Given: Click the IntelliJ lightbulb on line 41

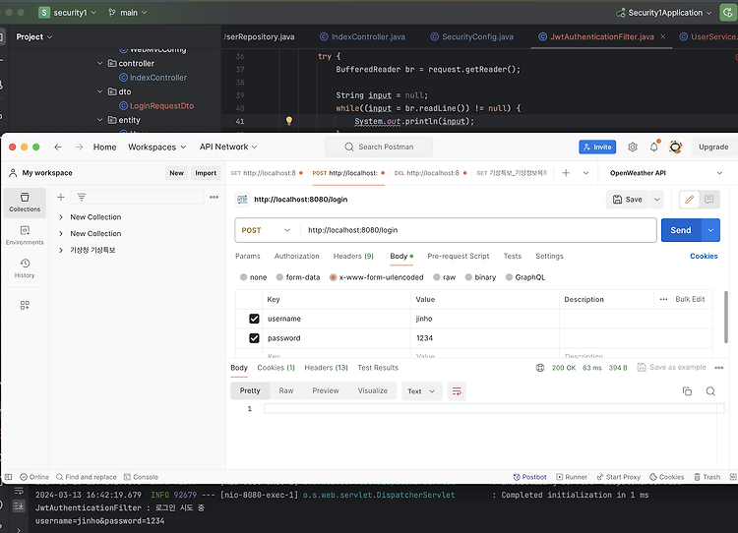Looking at the screenshot, I should [289, 120].
